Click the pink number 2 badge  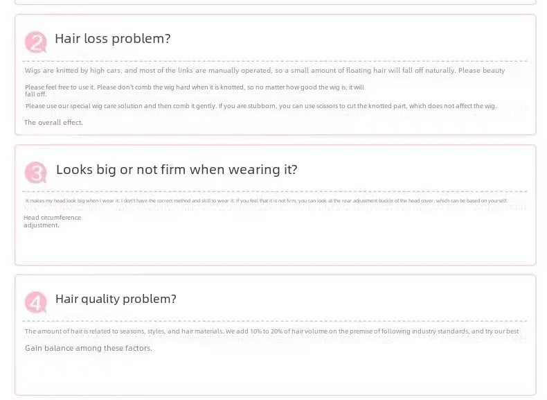36,42
